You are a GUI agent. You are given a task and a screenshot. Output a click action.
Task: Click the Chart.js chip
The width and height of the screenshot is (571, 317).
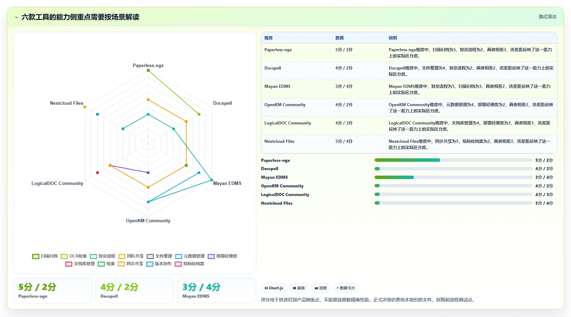click(x=274, y=288)
